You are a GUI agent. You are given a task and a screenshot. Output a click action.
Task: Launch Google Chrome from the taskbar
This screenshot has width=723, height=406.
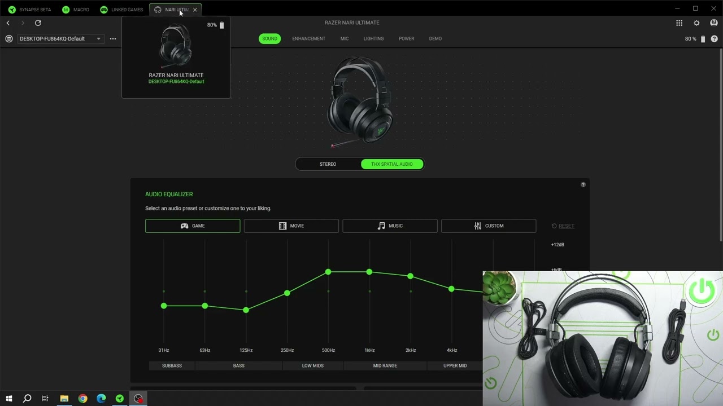[83, 399]
